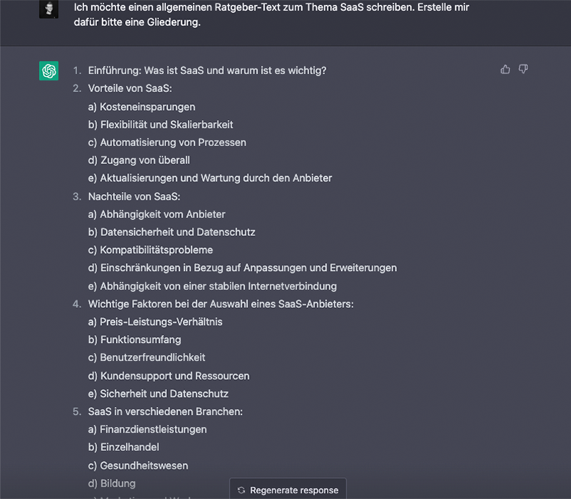Click the thumbs up icon
Screen dimensions: 571x499
click(x=505, y=69)
